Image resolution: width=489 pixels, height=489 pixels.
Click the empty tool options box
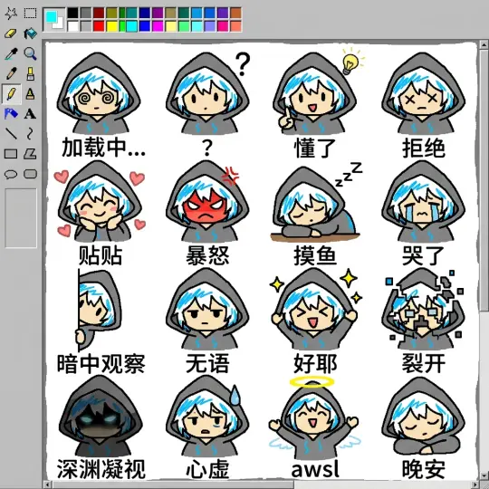pyautogui.click(x=21, y=218)
